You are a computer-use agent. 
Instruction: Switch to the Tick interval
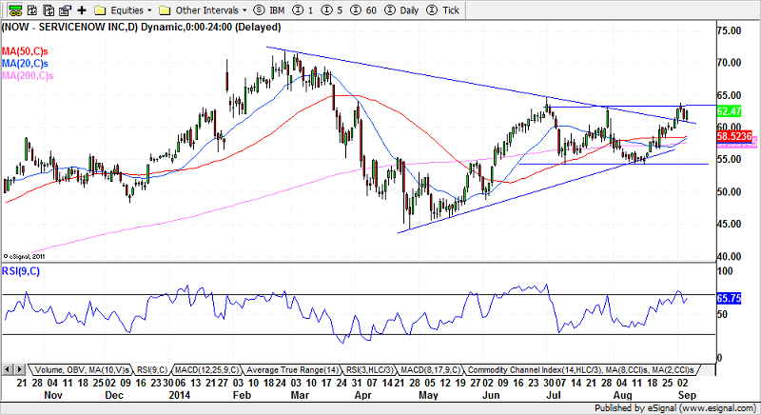click(x=442, y=10)
